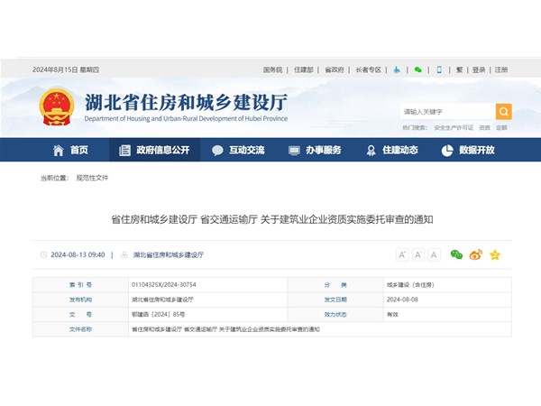Open the 长者专区 link

(x=369, y=69)
